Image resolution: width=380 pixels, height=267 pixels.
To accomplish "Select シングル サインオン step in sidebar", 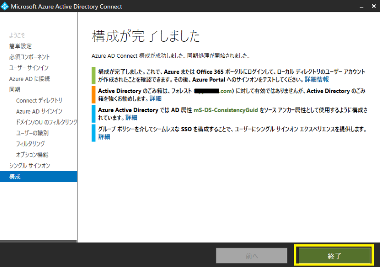I will tap(29, 166).
